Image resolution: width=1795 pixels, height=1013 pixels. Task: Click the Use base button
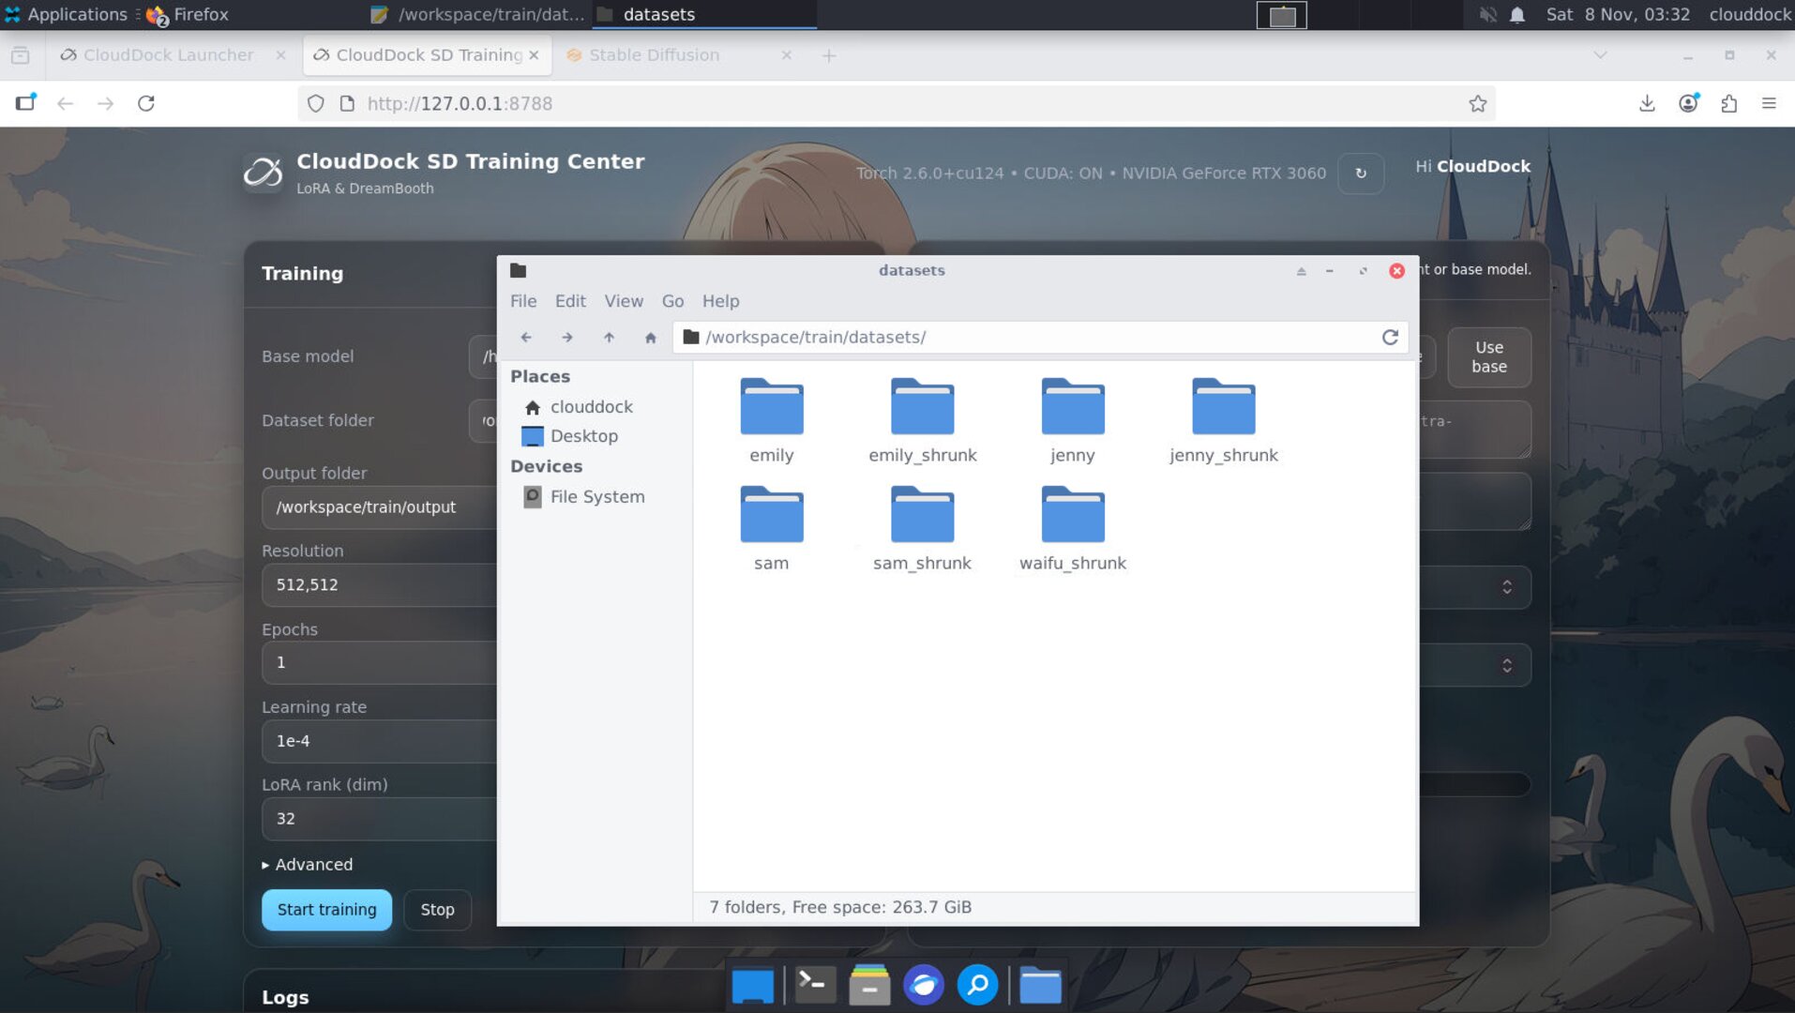click(x=1488, y=357)
